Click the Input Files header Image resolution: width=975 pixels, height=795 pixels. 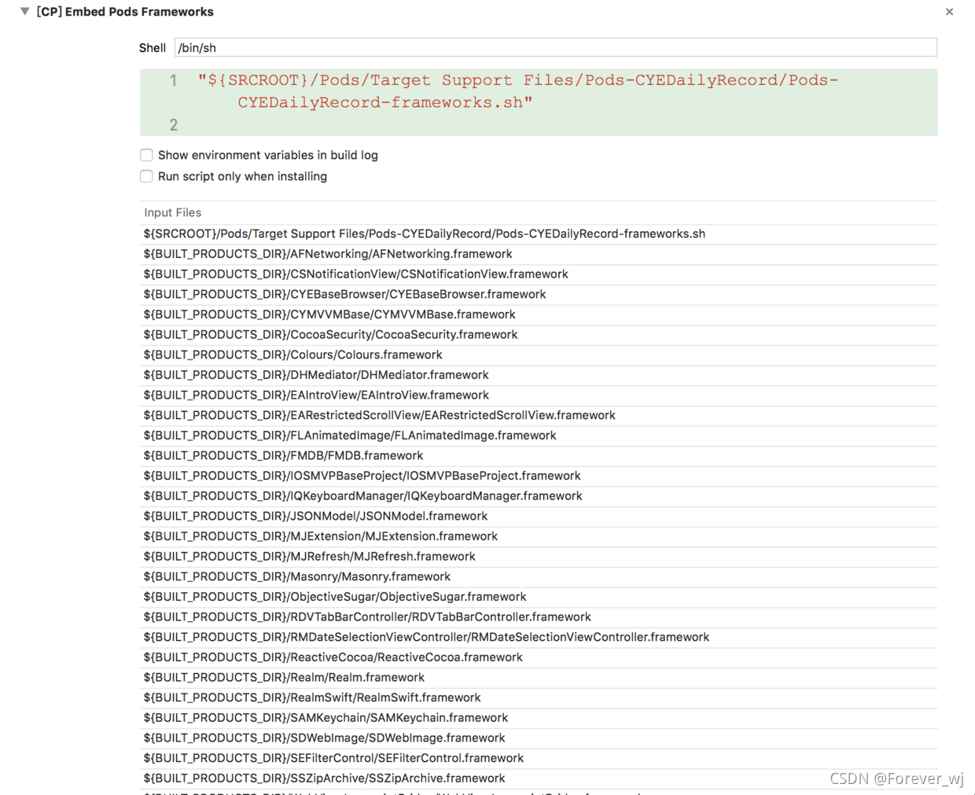pos(173,212)
